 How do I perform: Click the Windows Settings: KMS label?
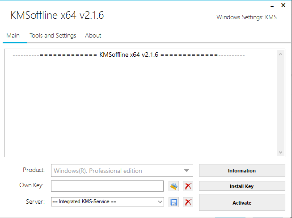(246, 17)
